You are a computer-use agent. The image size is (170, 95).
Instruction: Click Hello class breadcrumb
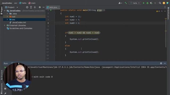pyautogui.click(x=23, y=3)
